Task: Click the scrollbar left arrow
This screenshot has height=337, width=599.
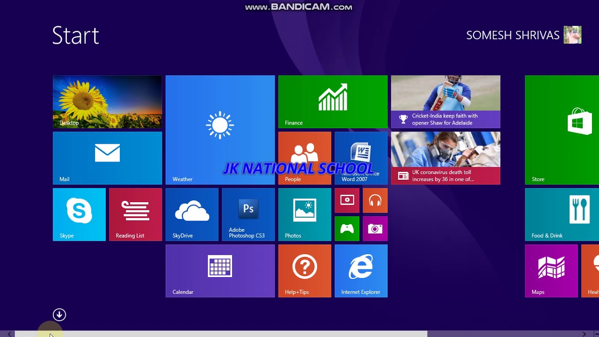Action: (9, 334)
